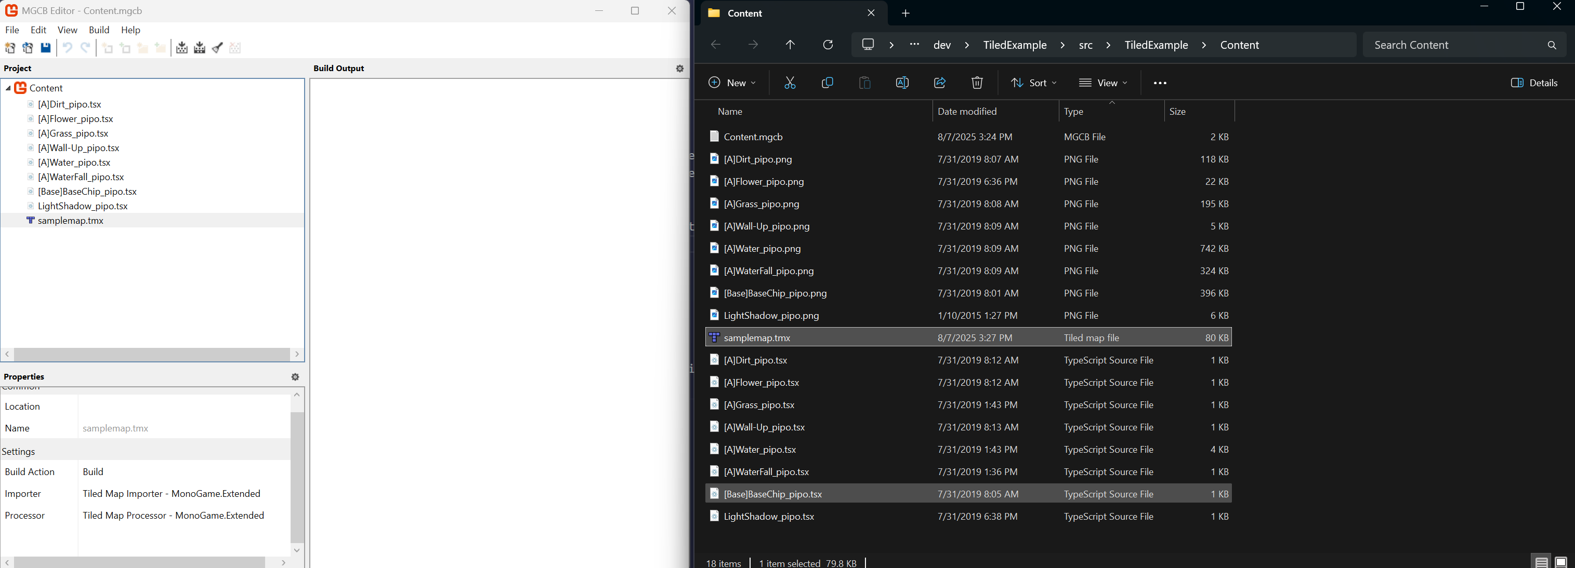This screenshot has width=1575, height=568.
Task: Click the Cut scissors icon in Explorer
Action: click(790, 83)
